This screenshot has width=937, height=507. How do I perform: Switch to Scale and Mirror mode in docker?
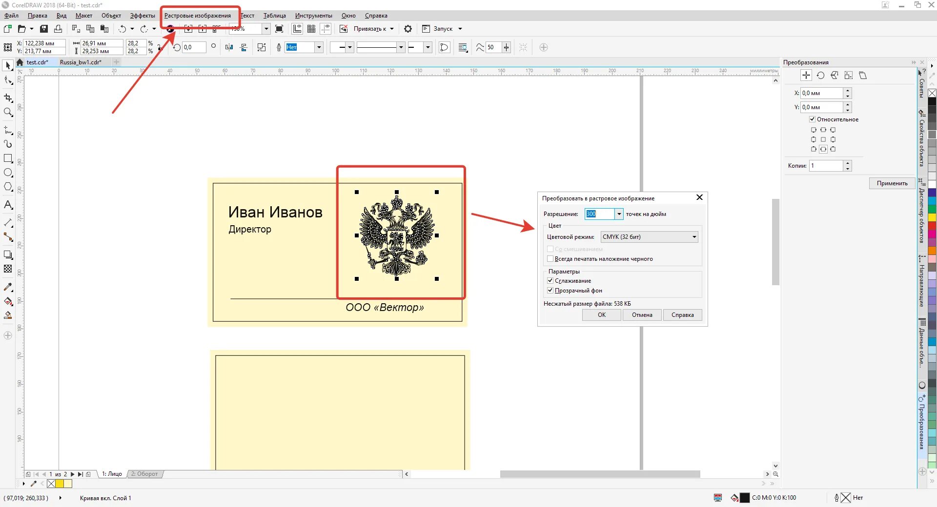click(835, 75)
